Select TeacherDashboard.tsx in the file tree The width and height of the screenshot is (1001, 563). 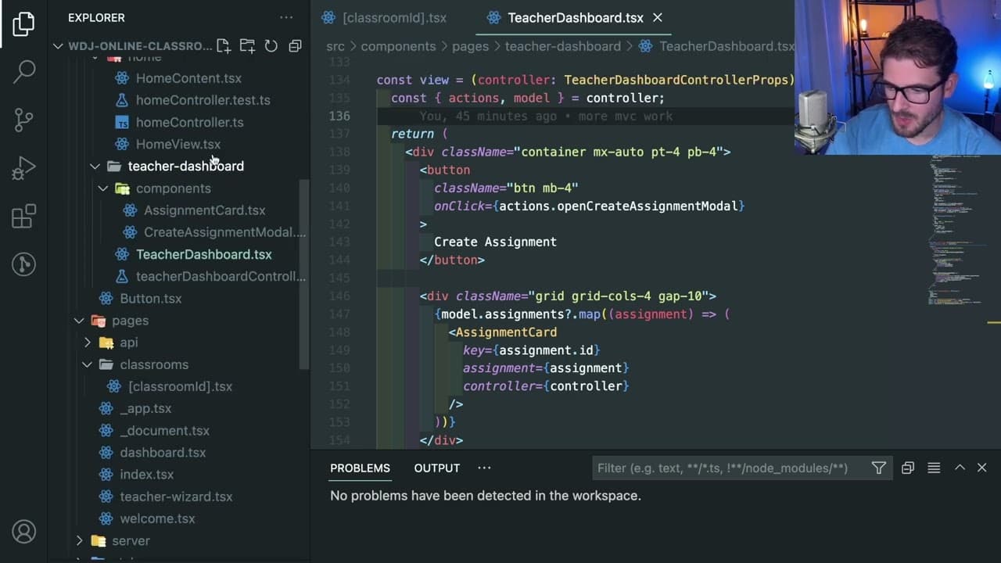(x=203, y=254)
